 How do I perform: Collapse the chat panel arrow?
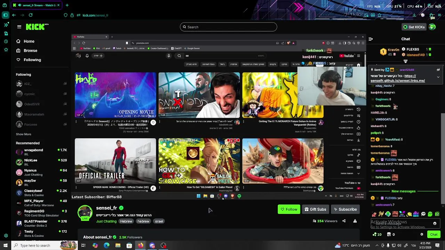(x=371, y=39)
